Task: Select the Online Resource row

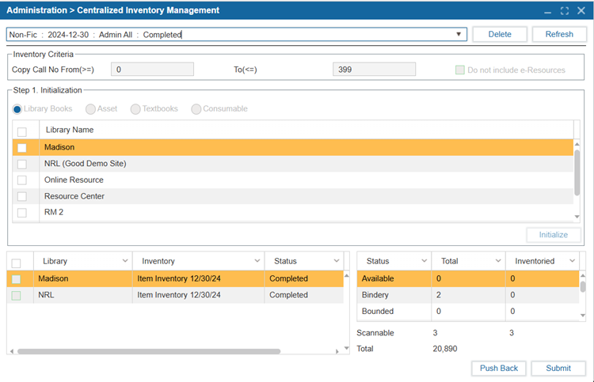Action: pyautogui.click(x=293, y=180)
